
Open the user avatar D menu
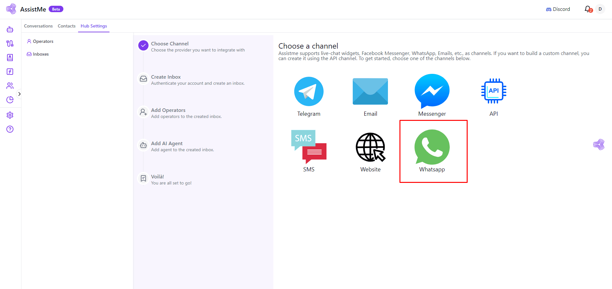600,9
